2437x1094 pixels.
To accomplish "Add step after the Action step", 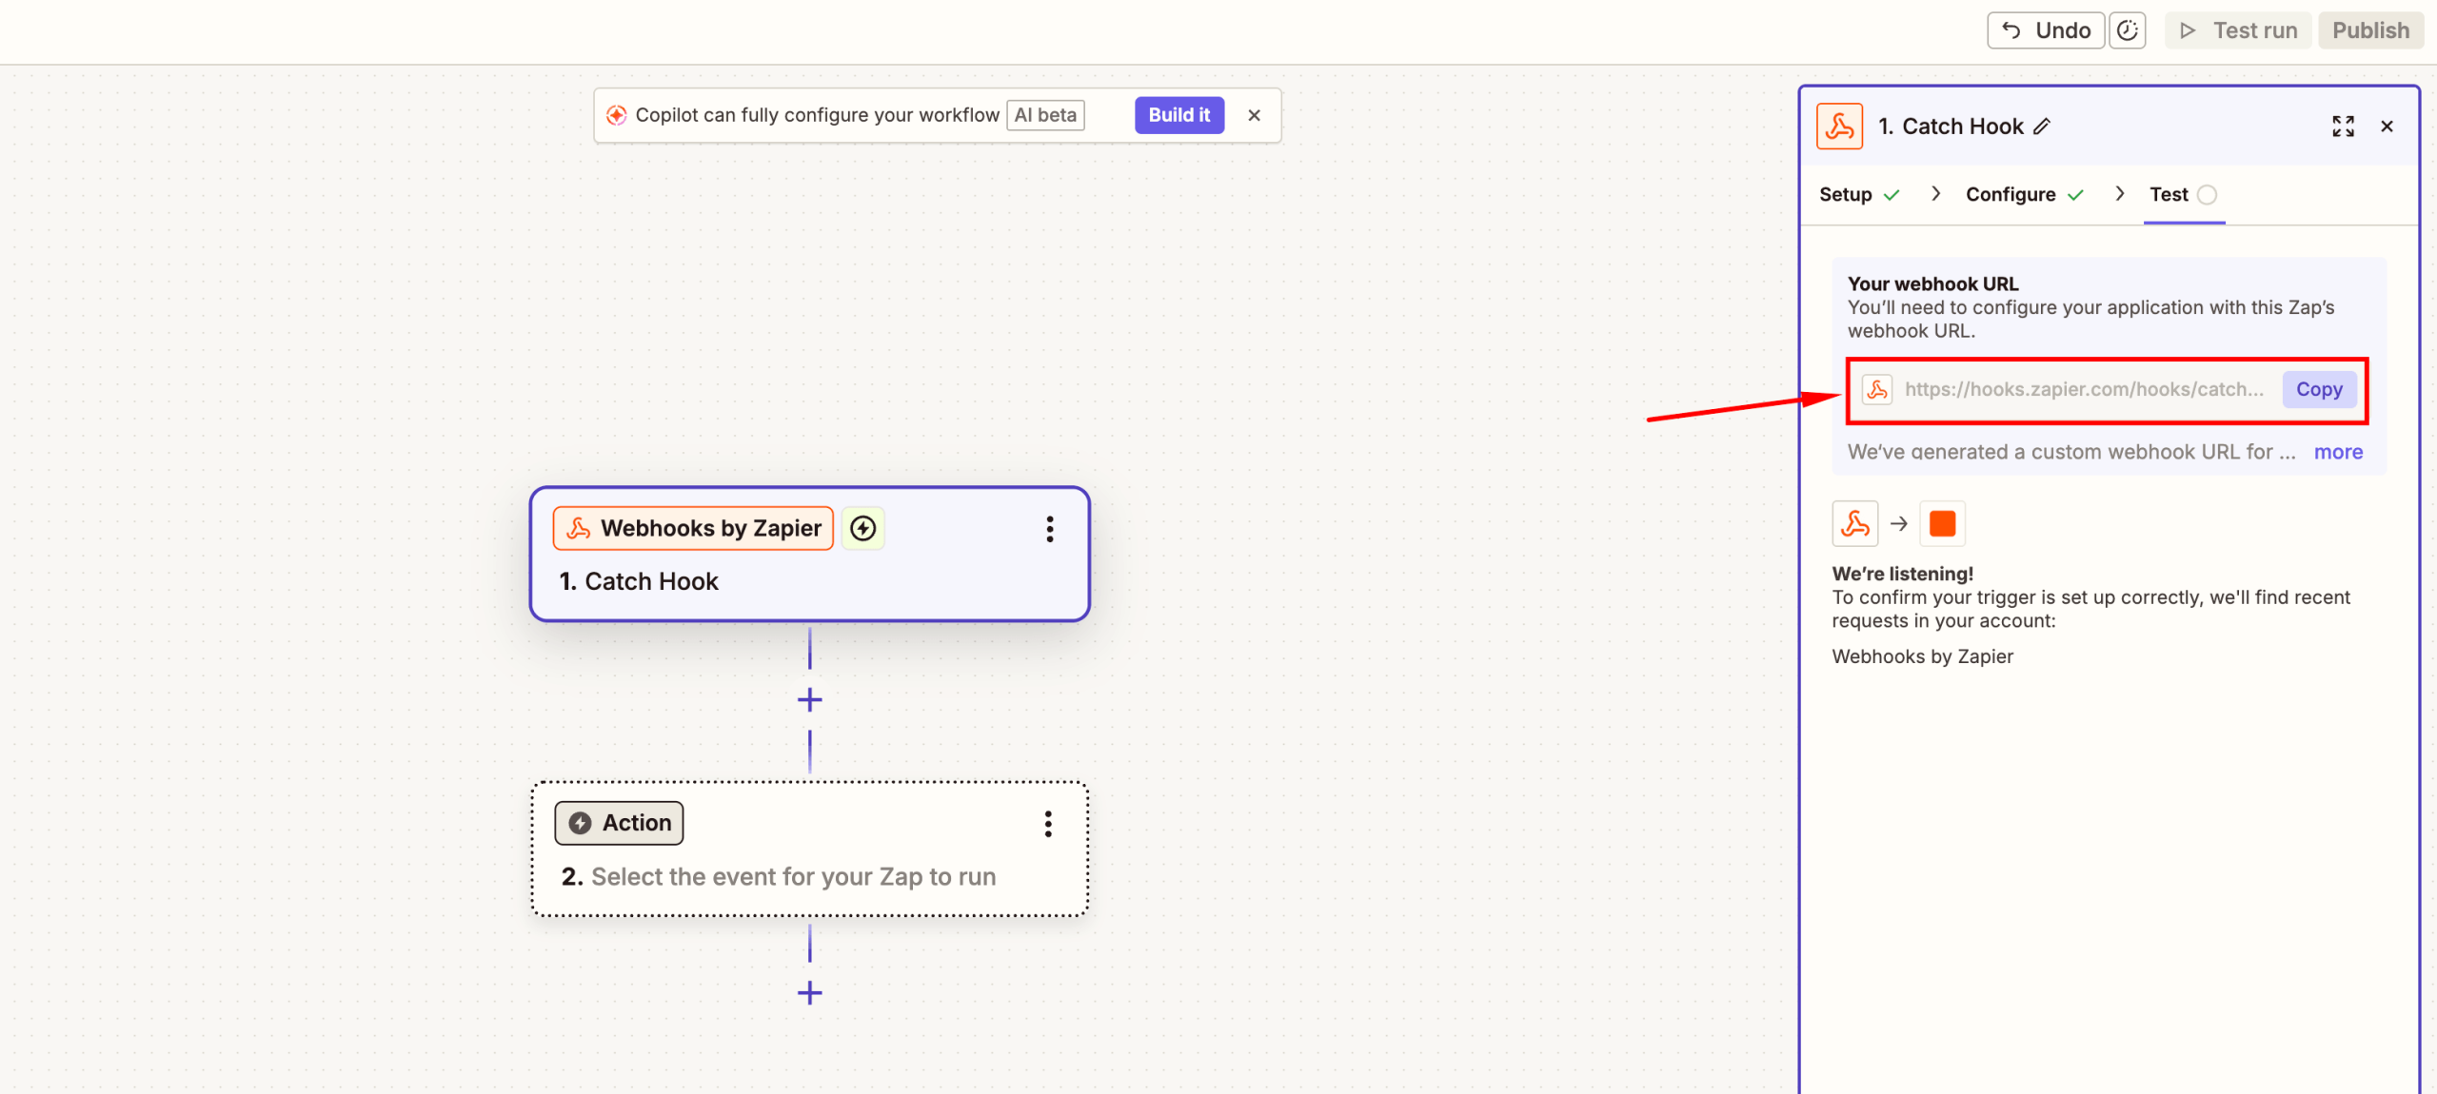I will click(x=809, y=993).
